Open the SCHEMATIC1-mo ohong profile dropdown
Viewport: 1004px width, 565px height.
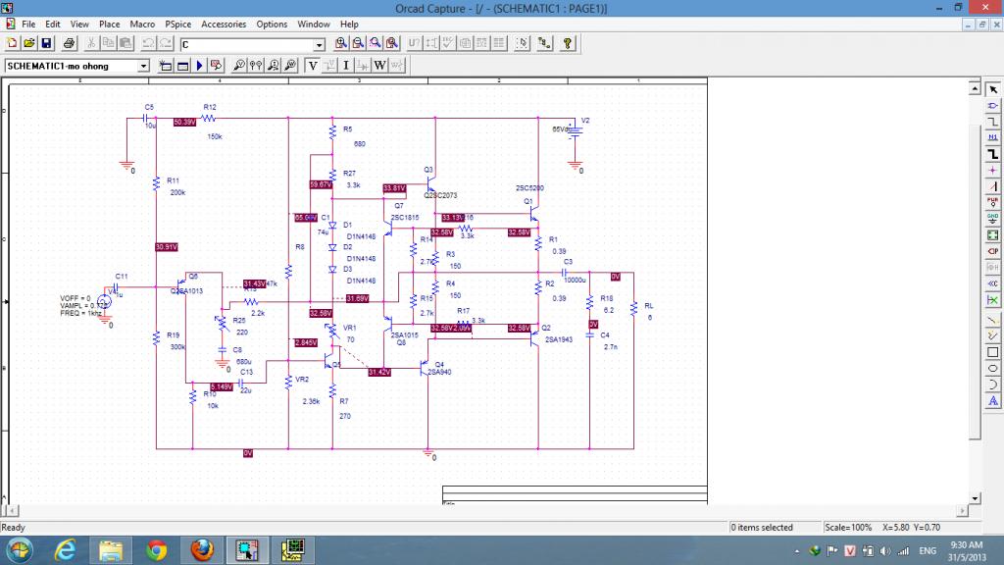coord(143,66)
